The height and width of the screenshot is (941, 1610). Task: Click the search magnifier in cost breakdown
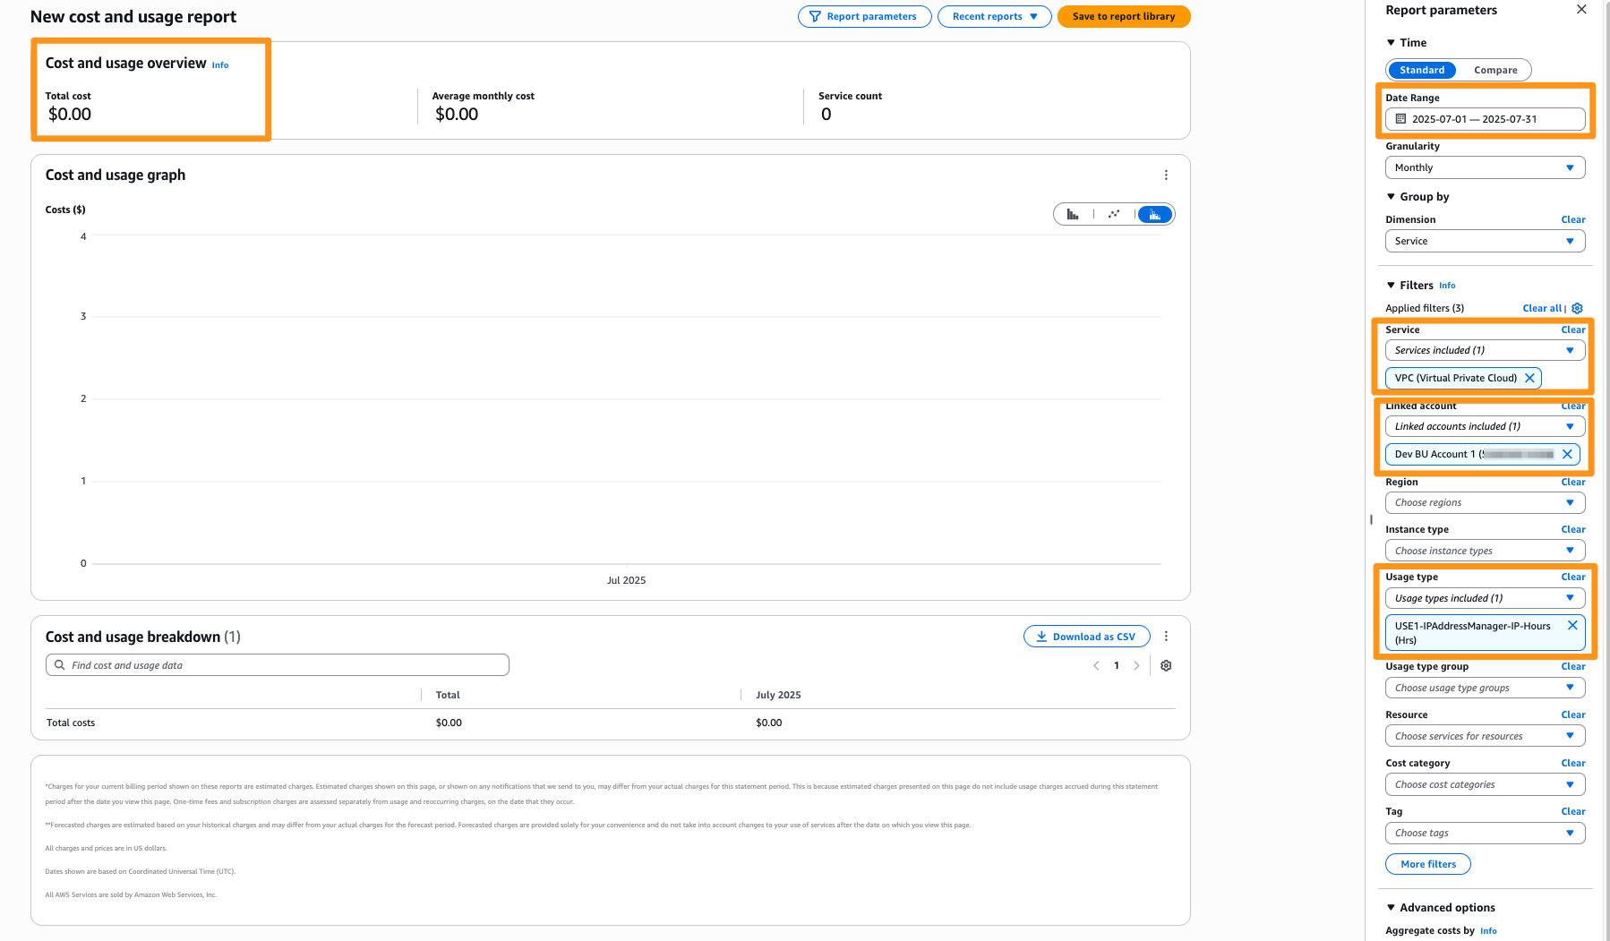coord(59,664)
